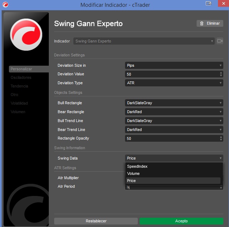Click the Atr Period label
The height and width of the screenshot is (227, 229).
pos(66,186)
